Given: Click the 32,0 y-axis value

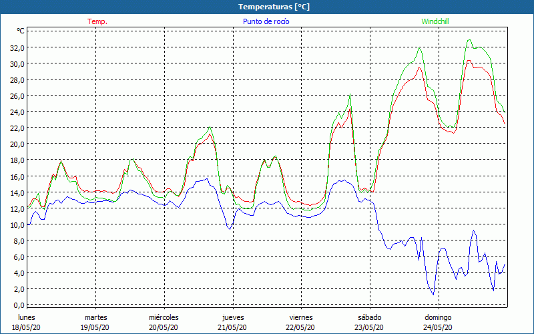Looking at the screenshot, I should (17, 47).
